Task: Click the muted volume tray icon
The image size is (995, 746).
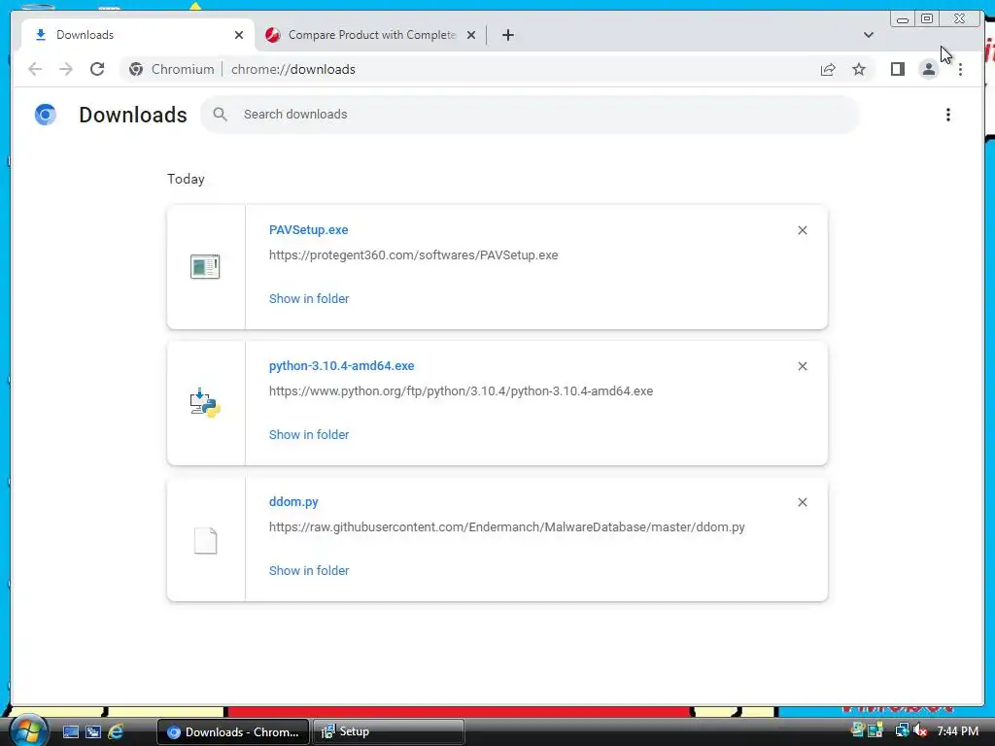Action: 920,730
